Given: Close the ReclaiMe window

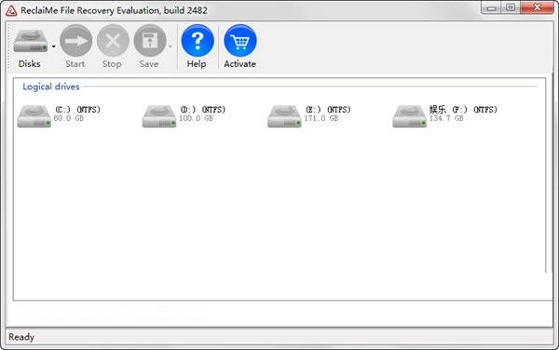Looking at the screenshot, I should coord(537,7).
